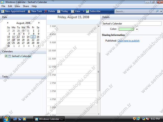Click the Subscribe calendar icon
Viewport: 163px width, 122px height.
tap(87, 11)
